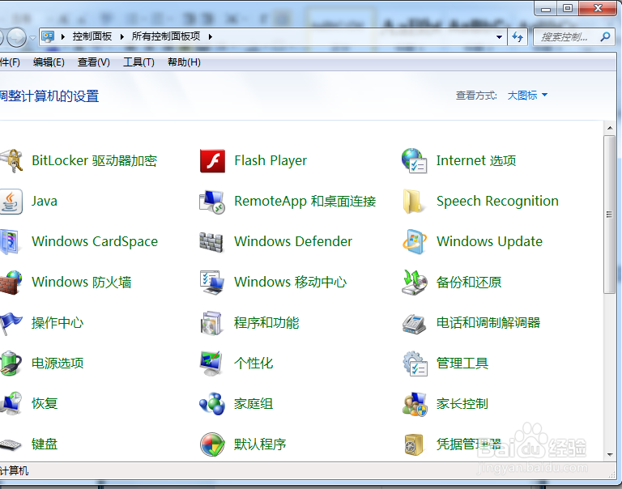Open the 操作中心 flag icon
Image resolution: width=622 pixels, height=489 pixels.
click(11, 323)
